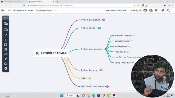Open Brave shields icon
Screen dimensions: 175x98
pos(142,5)
